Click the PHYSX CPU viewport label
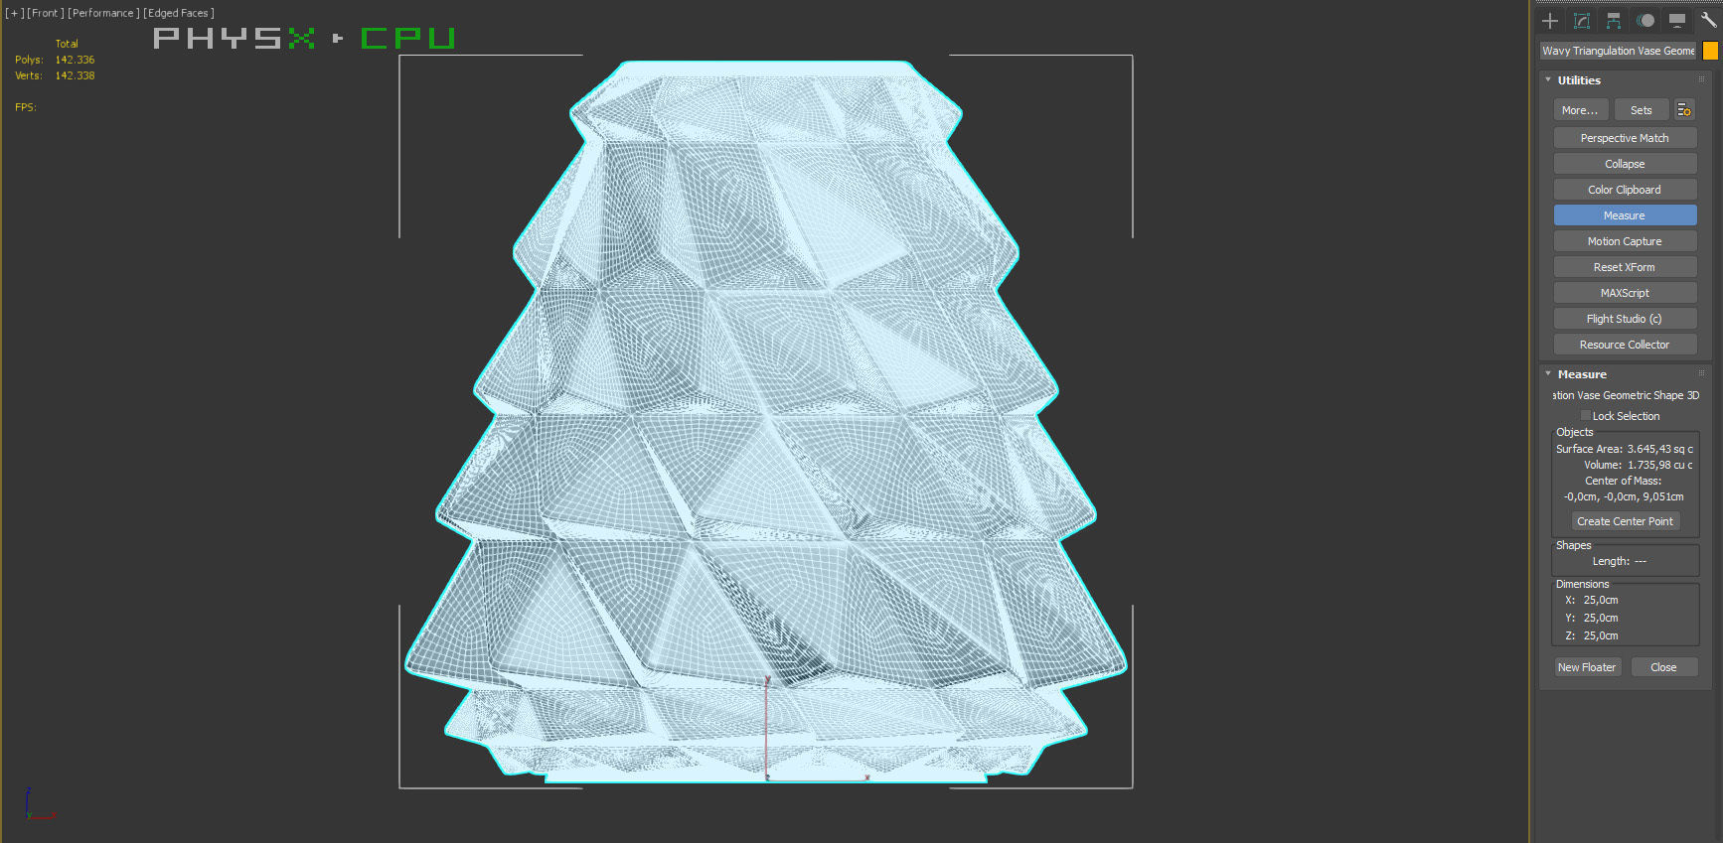The width and height of the screenshot is (1723, 843). (304, 38)
